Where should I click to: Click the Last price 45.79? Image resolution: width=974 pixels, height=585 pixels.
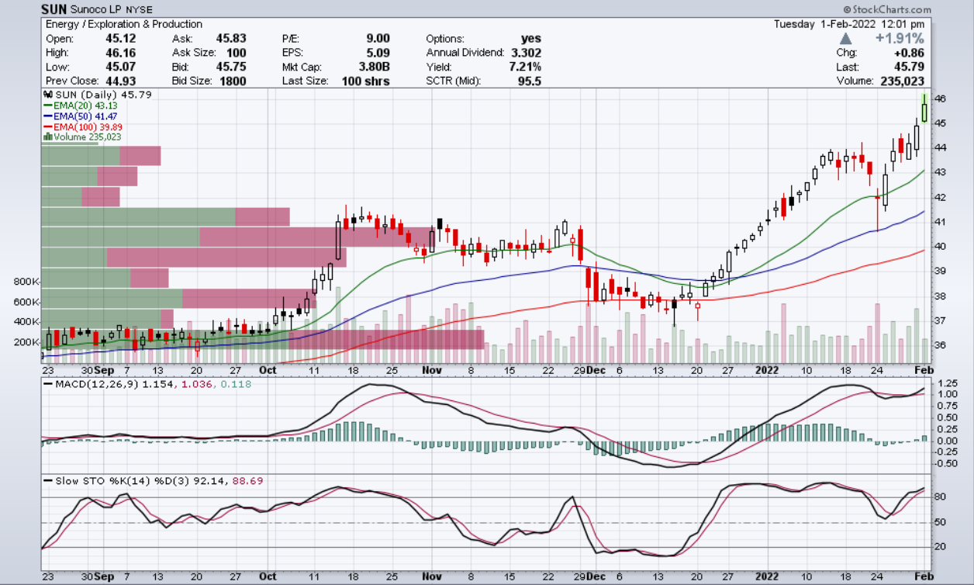(x=910, y=67)
